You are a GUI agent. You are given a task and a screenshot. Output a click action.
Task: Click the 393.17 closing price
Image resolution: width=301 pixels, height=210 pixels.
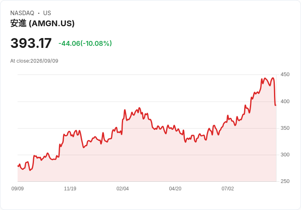click(x=31, y=43)
